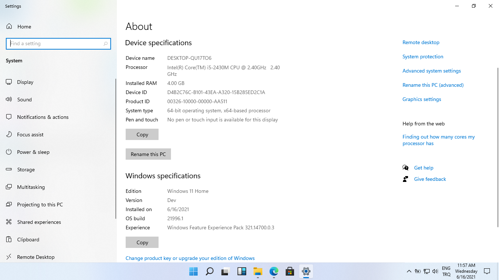Open Graphics settings link
The width and height of the screenshot is (499, 280).
click(x=422, y=99)
